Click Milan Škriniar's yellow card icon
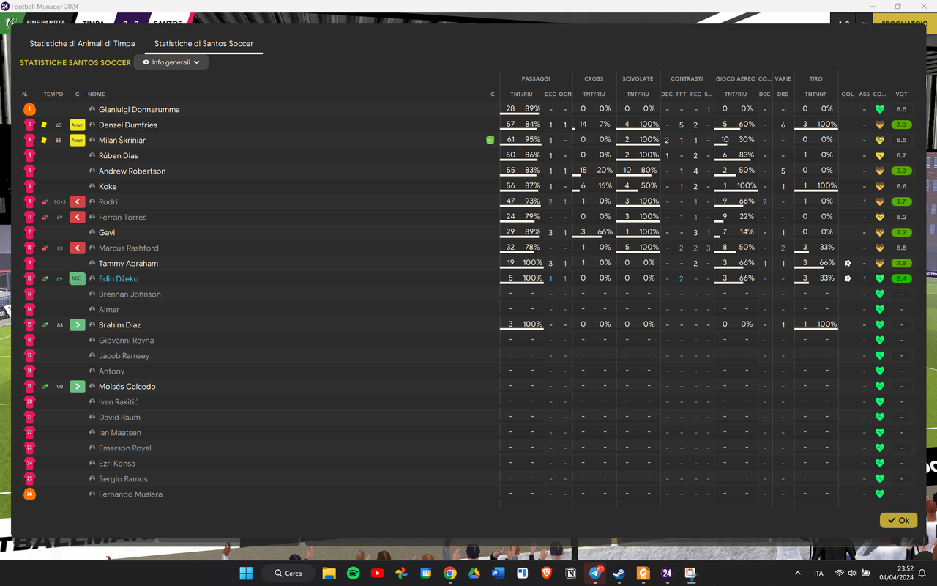937x586 pixels. point(44,140)
